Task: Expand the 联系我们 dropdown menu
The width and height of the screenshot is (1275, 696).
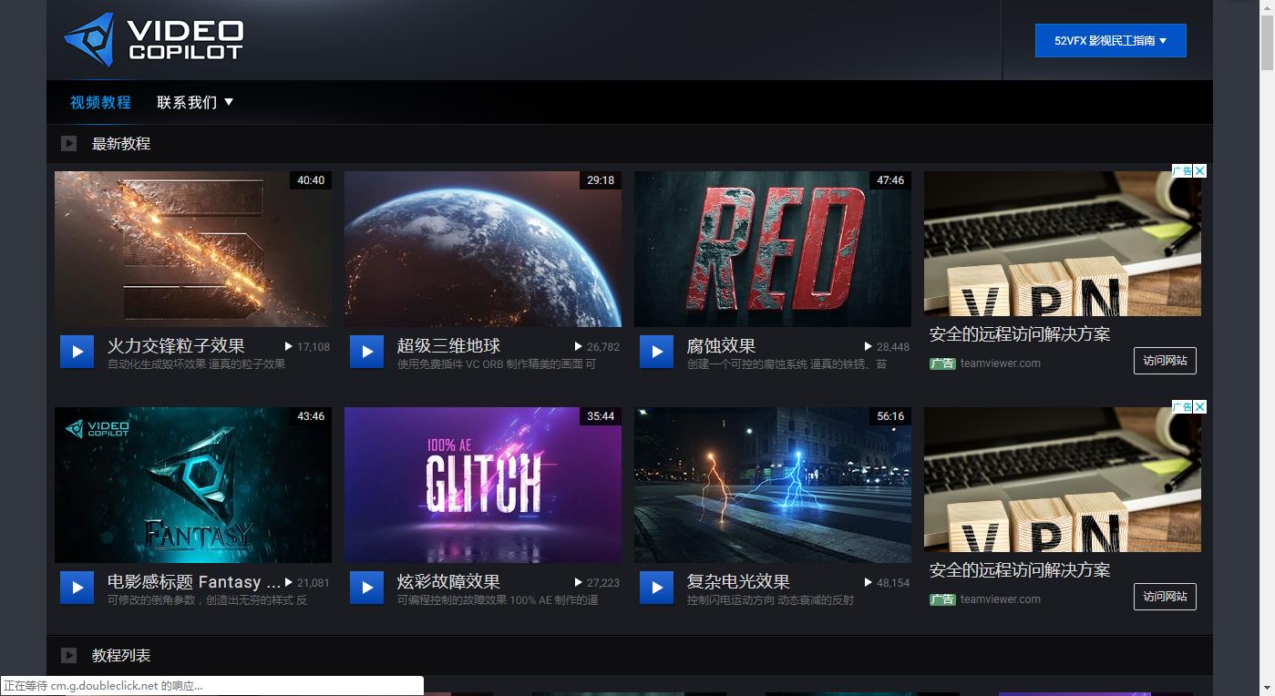Action: (194, 102)
